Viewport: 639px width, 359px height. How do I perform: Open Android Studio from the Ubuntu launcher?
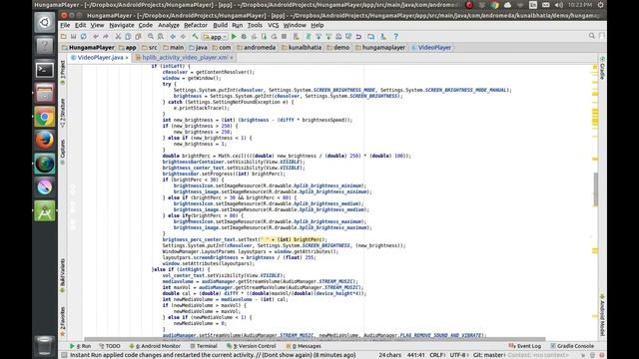coord(44,210)
